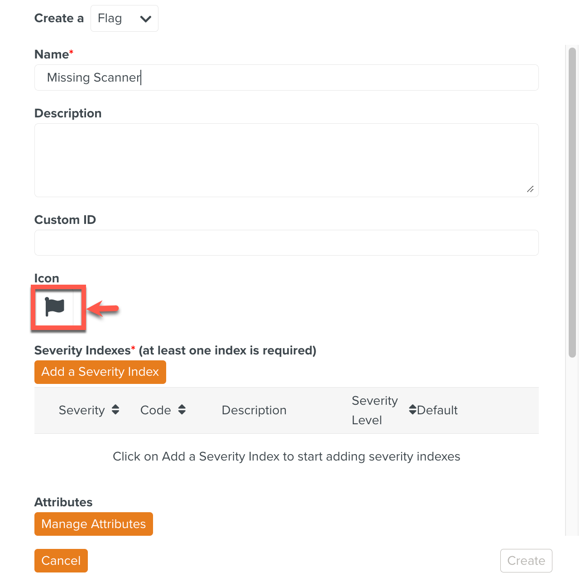Select the Severity column header label
Image resolution: width=585 pixels, height=582 pixels.
tap(82, 410)
